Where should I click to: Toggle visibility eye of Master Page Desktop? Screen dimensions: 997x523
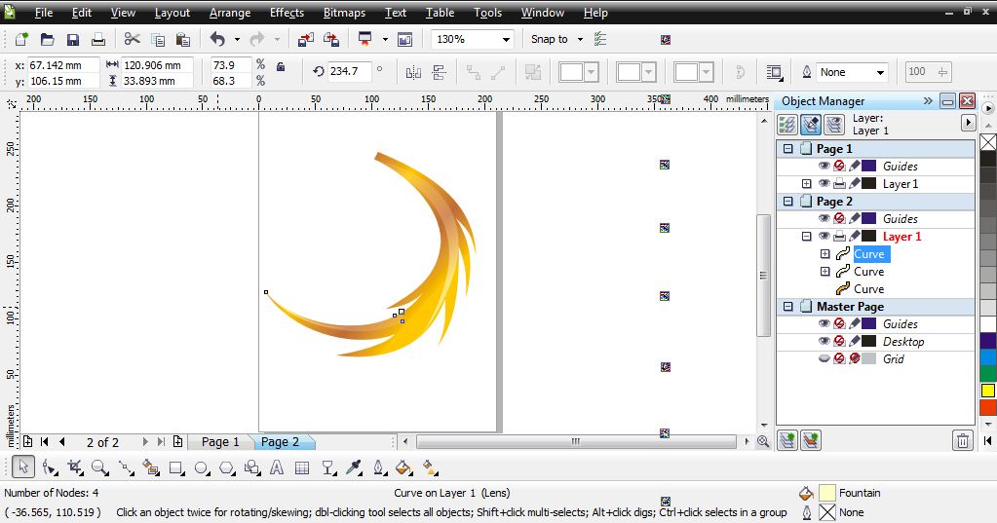(824, 341)
